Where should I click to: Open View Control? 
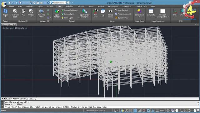click(121, 10)
